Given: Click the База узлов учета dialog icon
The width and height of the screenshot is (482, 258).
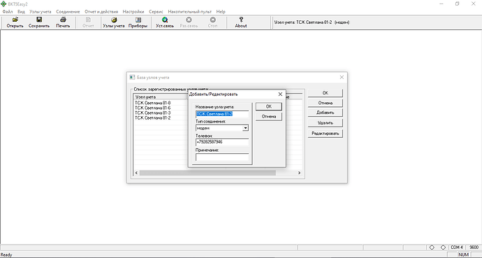Looking at the screenshot, I should (132, 77).
